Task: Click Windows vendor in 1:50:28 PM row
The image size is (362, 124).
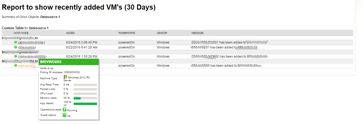Action: (163, 57)
